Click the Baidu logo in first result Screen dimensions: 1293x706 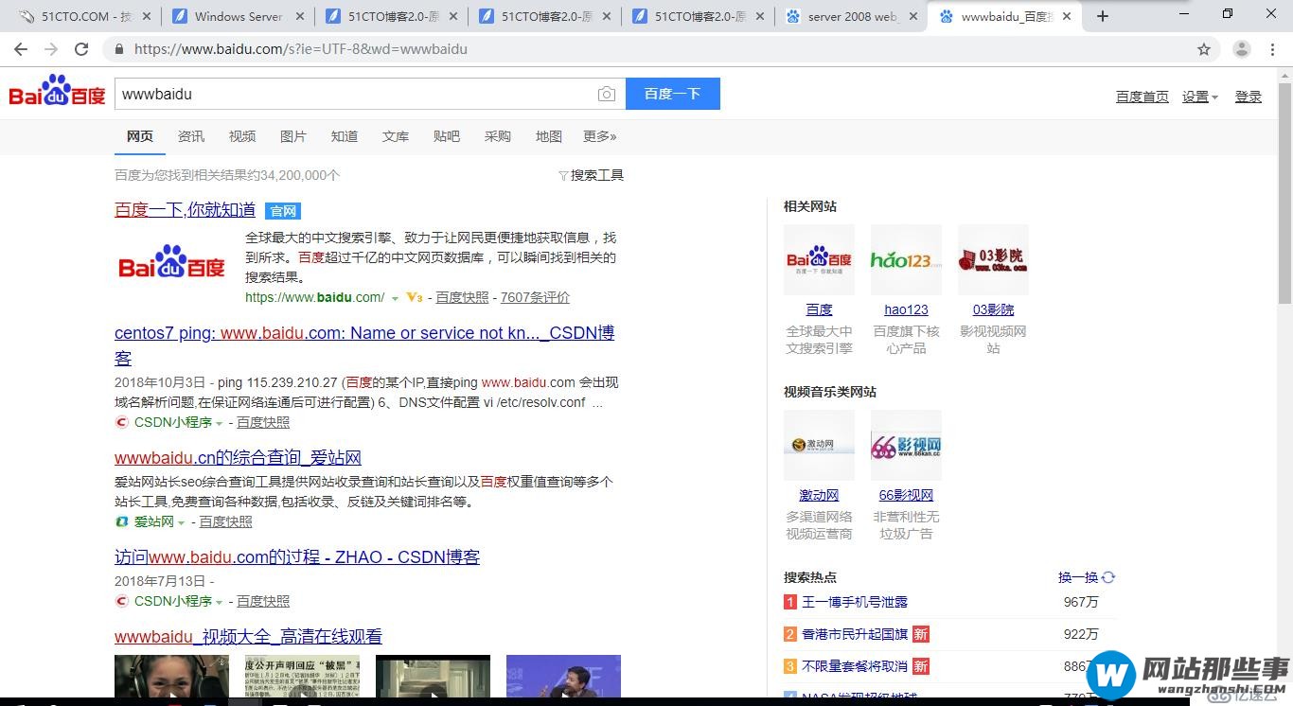pyautogui.click(x=172, y=262)
